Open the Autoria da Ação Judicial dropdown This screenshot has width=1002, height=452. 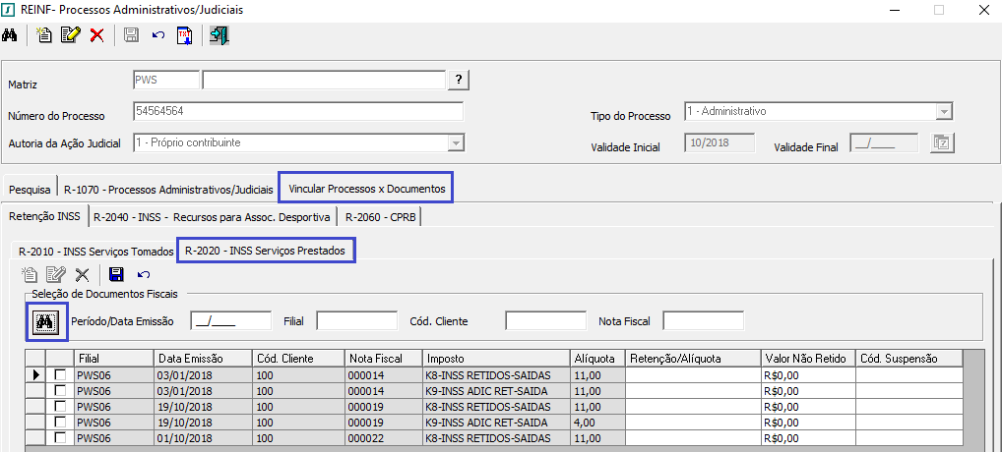point(456,143)
